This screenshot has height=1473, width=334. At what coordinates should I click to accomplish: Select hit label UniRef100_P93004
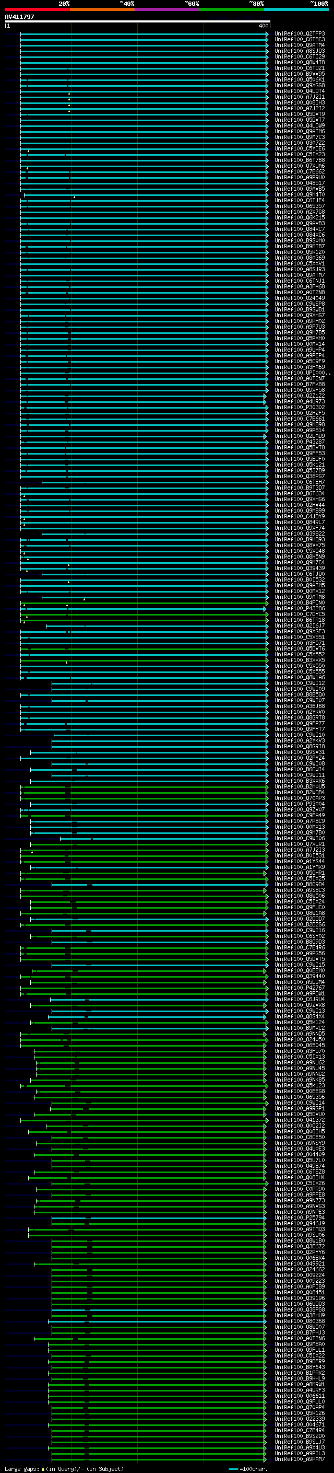coord(300,804)
